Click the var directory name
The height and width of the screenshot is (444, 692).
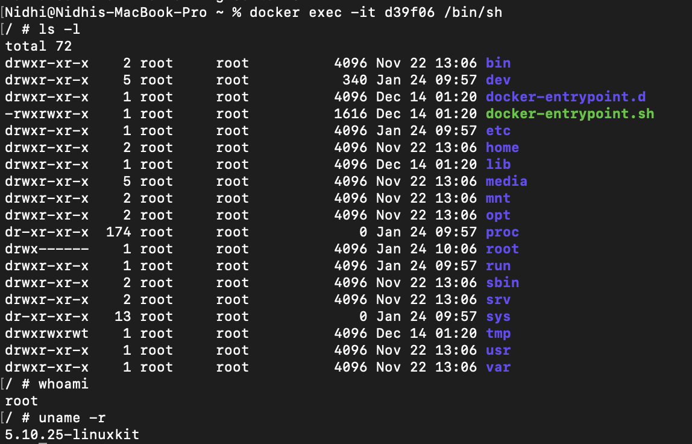click(498, 367)
